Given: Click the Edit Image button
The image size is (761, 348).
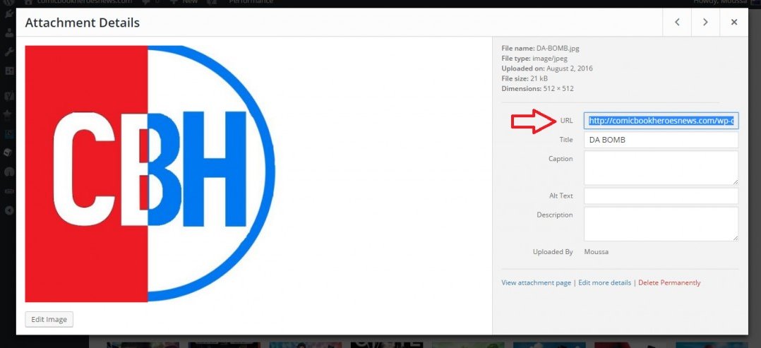Looking at the screenshot, I should (x=49, y=319).
